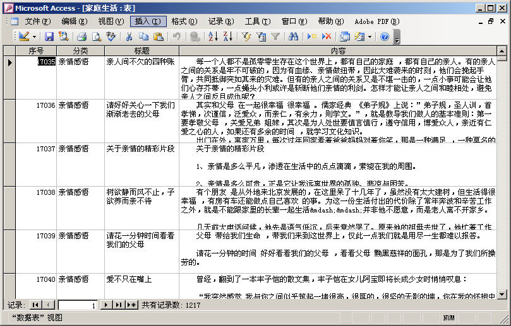Paste with the clipboard icon
The width and height of the screenshot is (511, 326).
click(x=159, y=37)
